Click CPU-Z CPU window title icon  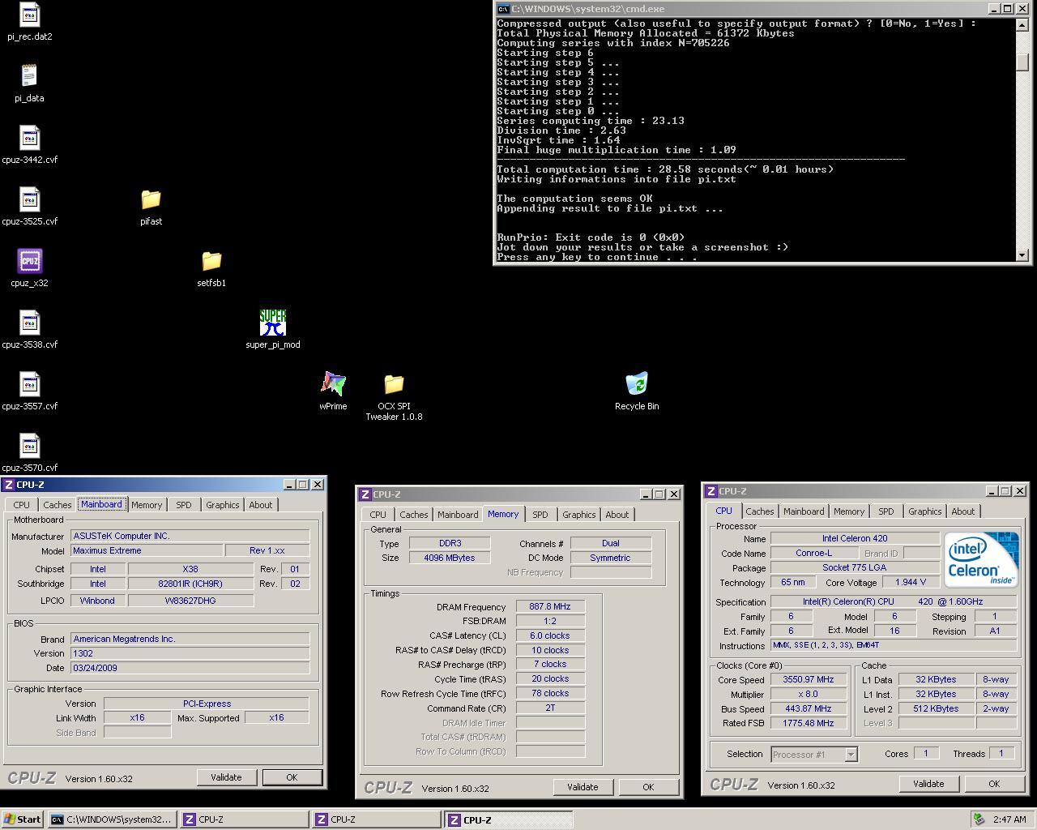click(x=711, y=491)
